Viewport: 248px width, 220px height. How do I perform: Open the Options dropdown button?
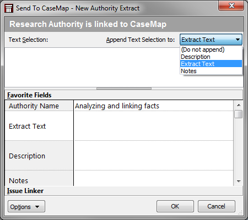(26, 206)
